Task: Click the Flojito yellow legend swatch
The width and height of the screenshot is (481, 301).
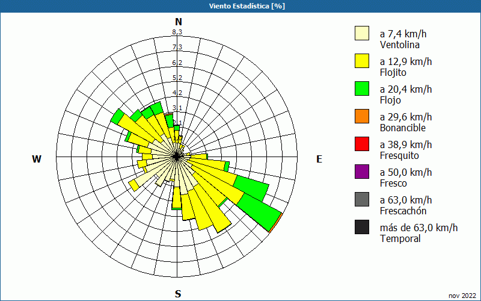Action: (362, 61)
